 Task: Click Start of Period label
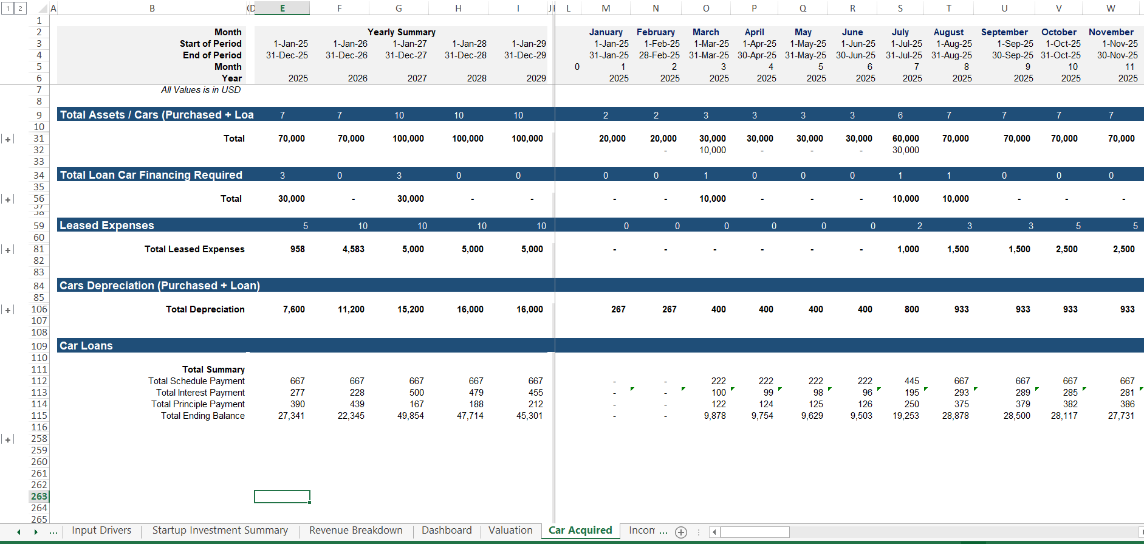tap(210, 44)
